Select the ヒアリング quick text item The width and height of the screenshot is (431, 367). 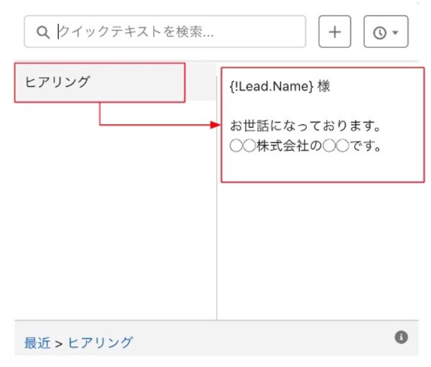100,83
